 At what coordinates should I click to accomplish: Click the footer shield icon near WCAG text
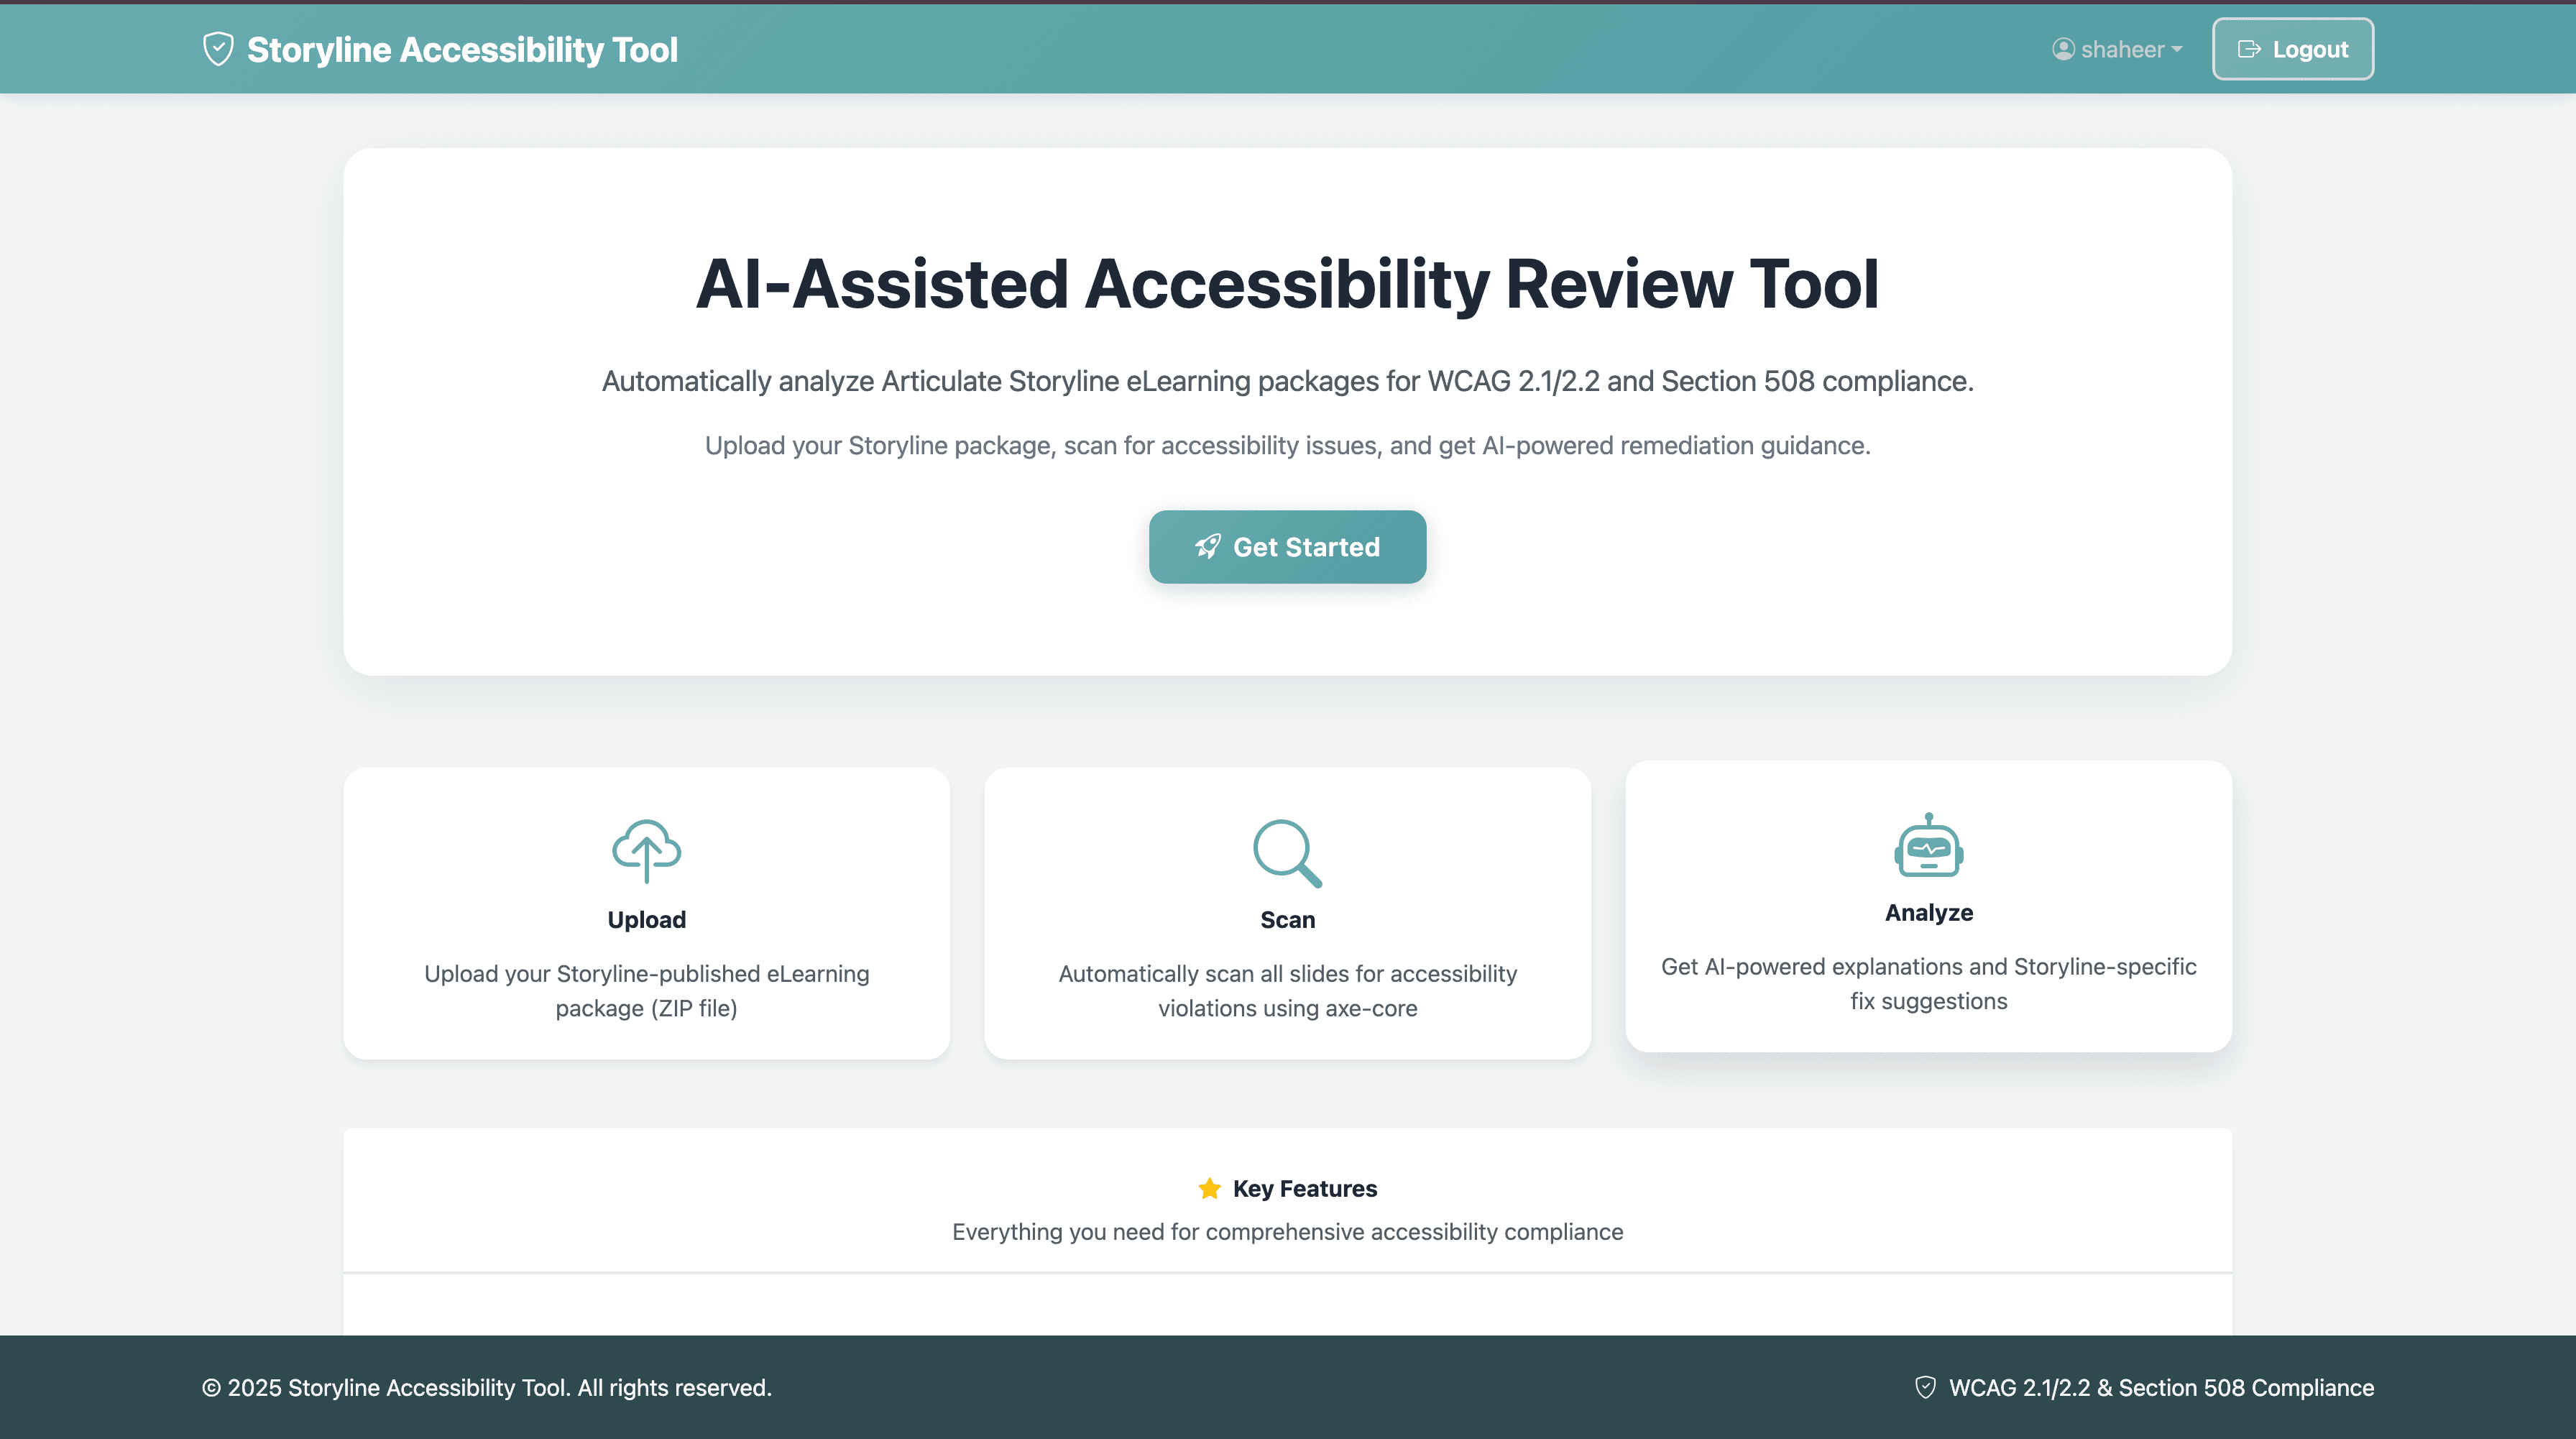[x=1925, y=1387]
